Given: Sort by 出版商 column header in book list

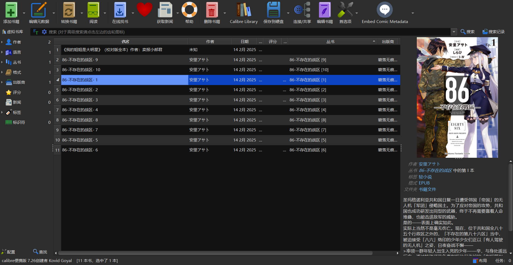Looking at the screenshot, I should pos(387,41).
